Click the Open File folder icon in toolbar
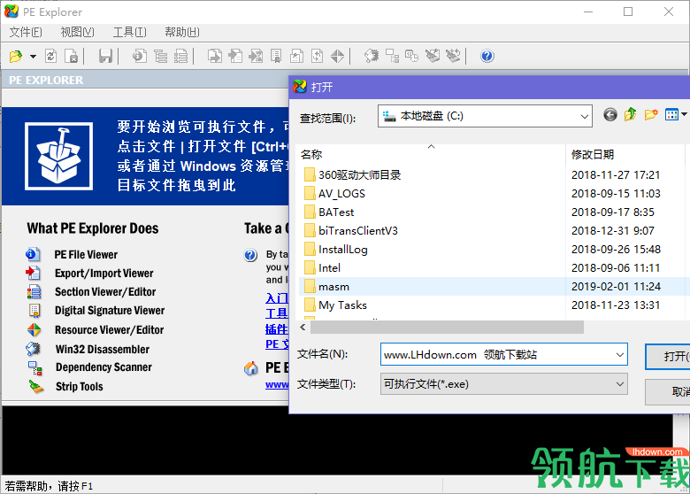 pos(15,57)
